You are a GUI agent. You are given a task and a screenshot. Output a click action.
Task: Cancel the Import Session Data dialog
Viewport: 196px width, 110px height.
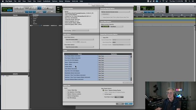pos(120,104)
